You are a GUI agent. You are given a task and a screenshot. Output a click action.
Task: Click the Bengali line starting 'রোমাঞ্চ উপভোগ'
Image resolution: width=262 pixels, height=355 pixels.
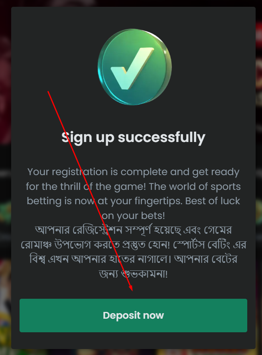[x=133, y=245]
